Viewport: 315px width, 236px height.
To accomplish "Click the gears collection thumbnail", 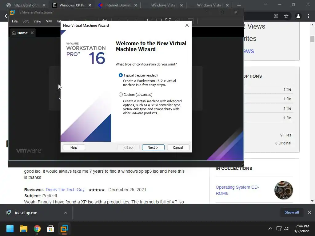I will 283,190.
